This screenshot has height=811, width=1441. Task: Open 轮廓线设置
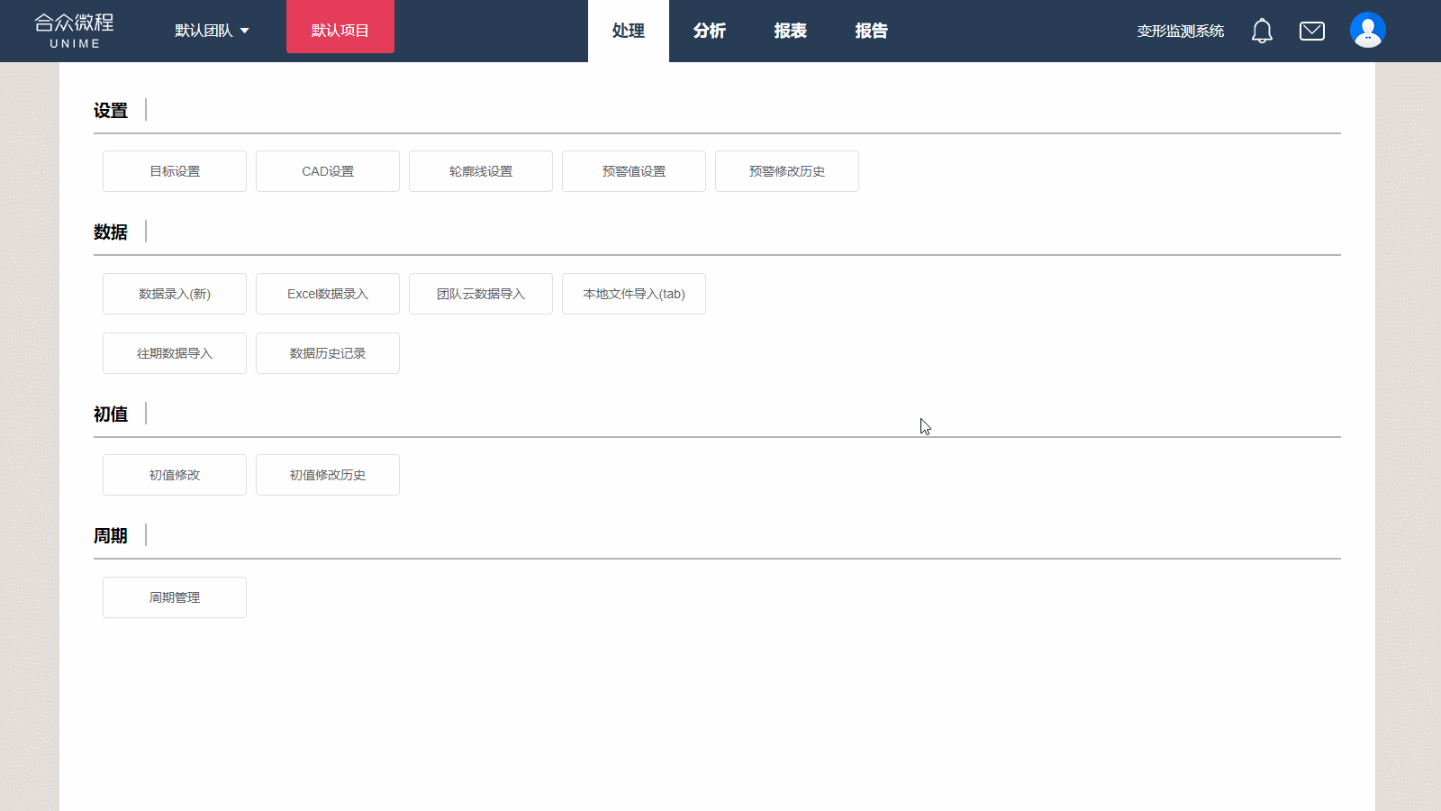tap(481, 171)
